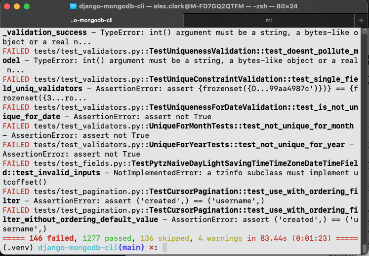369x256 pixels.
Task: Click the text '146 failed'
Action: click(51, 238)
